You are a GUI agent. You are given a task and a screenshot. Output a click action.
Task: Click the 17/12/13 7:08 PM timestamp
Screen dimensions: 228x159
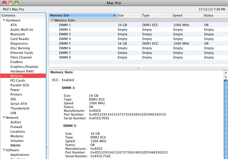click(212, 9)
